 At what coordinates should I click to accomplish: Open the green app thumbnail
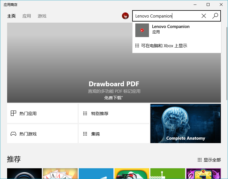tap(168, 174)
